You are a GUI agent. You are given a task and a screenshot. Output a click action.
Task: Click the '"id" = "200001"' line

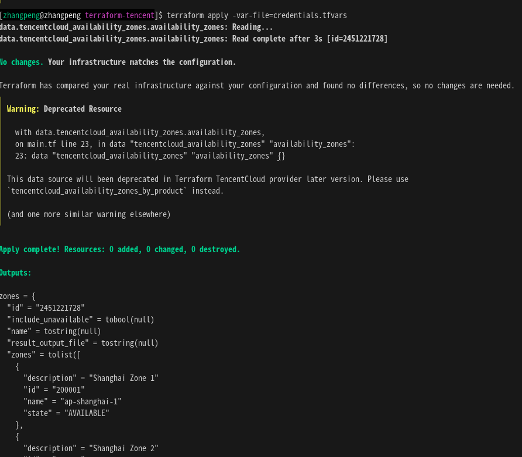[x=54, y=390]
